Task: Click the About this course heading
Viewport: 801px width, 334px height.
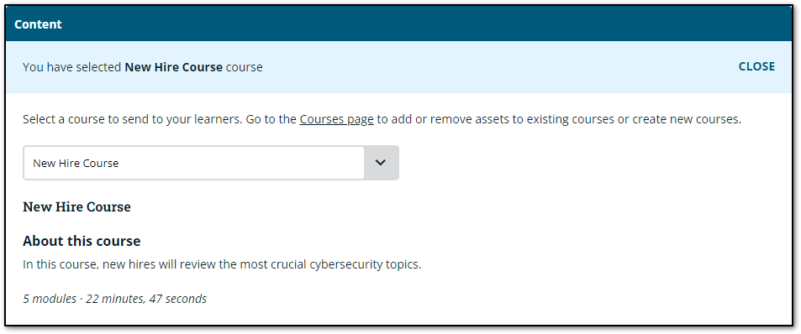Action: 82,241
